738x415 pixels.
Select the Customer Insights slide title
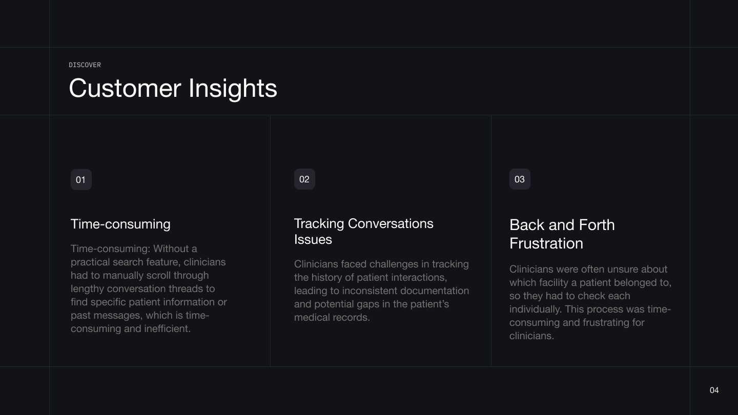pos(173,88)
